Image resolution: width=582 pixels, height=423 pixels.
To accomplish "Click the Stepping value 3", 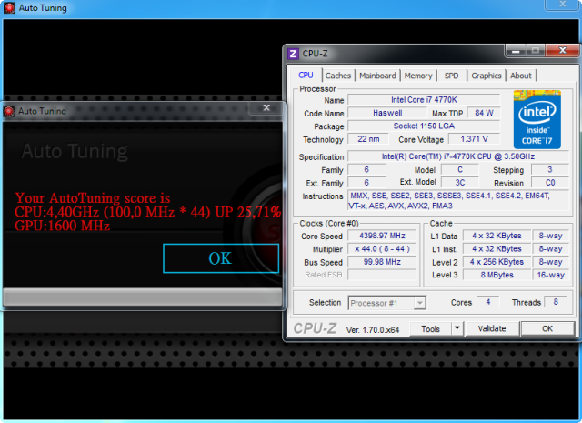I will (550, 170).
